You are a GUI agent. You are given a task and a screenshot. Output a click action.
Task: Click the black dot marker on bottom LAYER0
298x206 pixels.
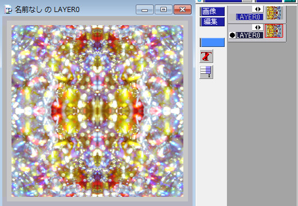[x=232, y=35]
